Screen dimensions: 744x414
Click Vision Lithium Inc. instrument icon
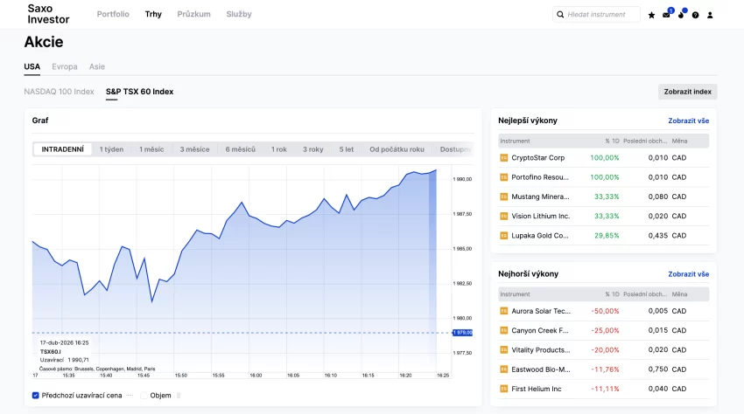pos(504,216)
